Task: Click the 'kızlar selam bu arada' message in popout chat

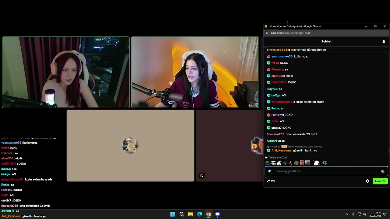Action: coord(310,102)
